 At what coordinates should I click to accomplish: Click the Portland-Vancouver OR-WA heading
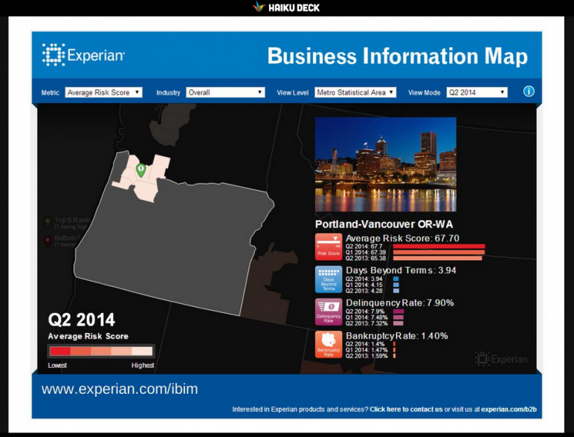[384, 224]
